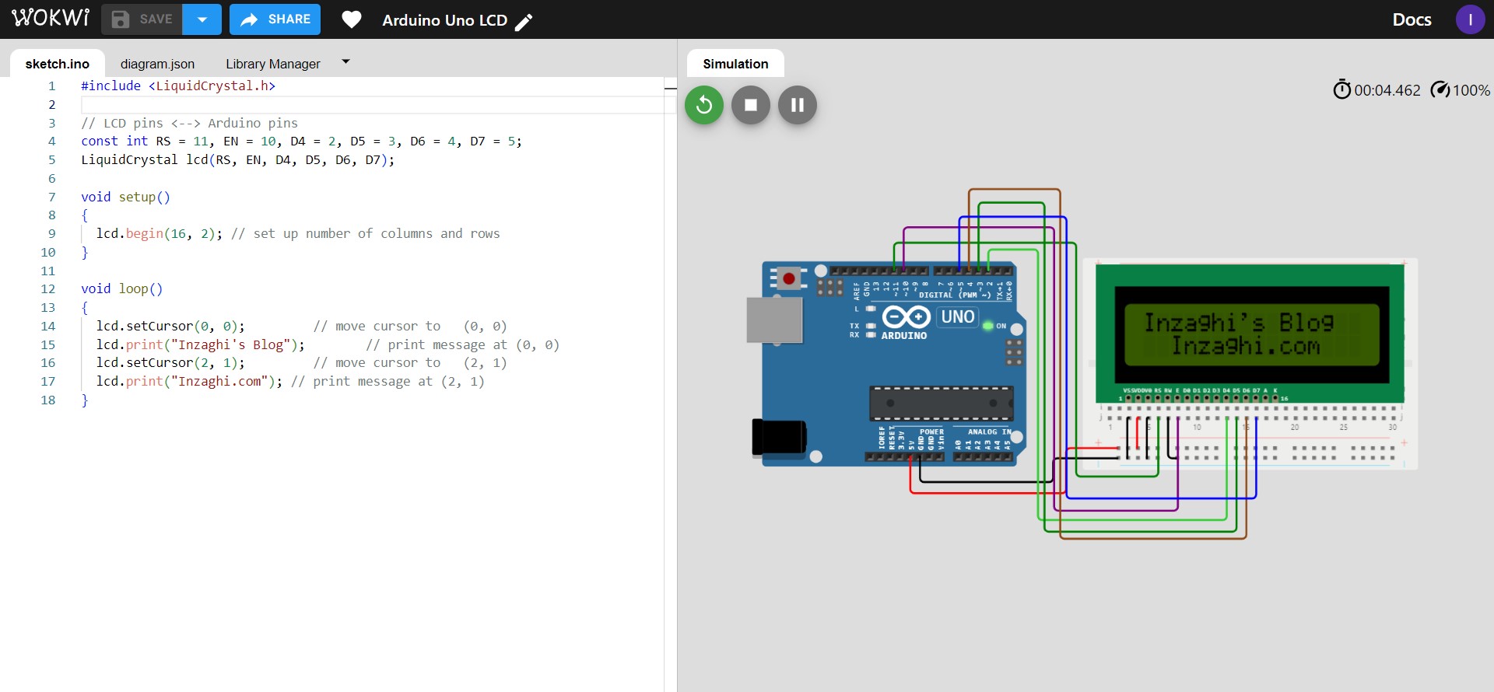
Task: Click the Arduino analog pin header
Action: tap(984, 457)
